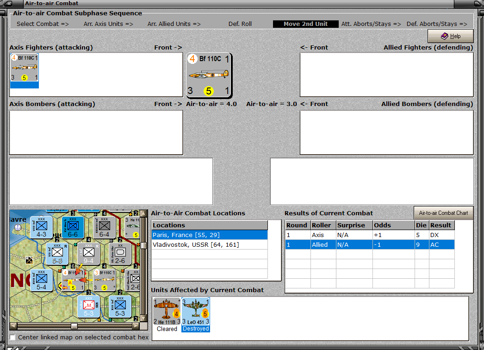Click the map vertical scrollbar thumb

(x=143, y=246)
